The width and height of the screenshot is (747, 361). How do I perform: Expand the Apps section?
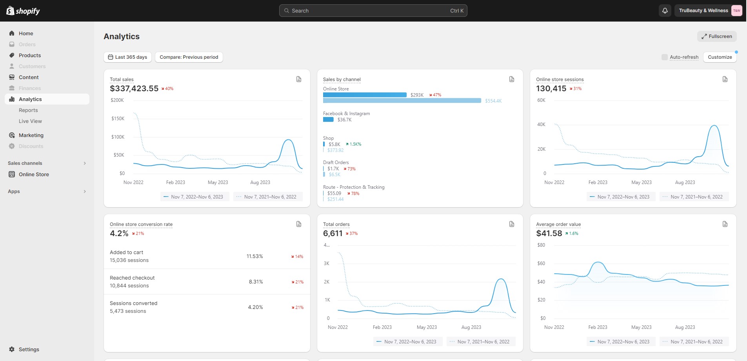pos(85,191)
